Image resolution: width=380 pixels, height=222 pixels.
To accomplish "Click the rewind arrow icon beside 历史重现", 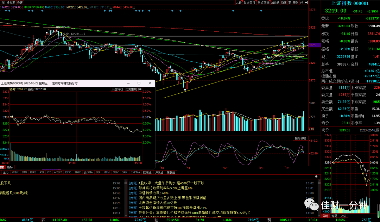I will click(140, 89).
